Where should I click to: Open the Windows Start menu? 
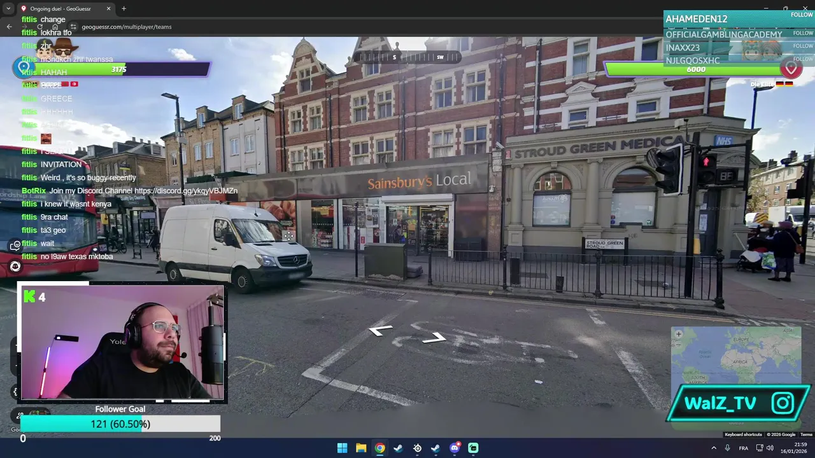pyautogui.click(x=342, y=448)
